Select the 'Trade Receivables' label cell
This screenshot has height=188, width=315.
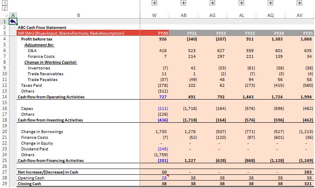[x=78, y=74]
